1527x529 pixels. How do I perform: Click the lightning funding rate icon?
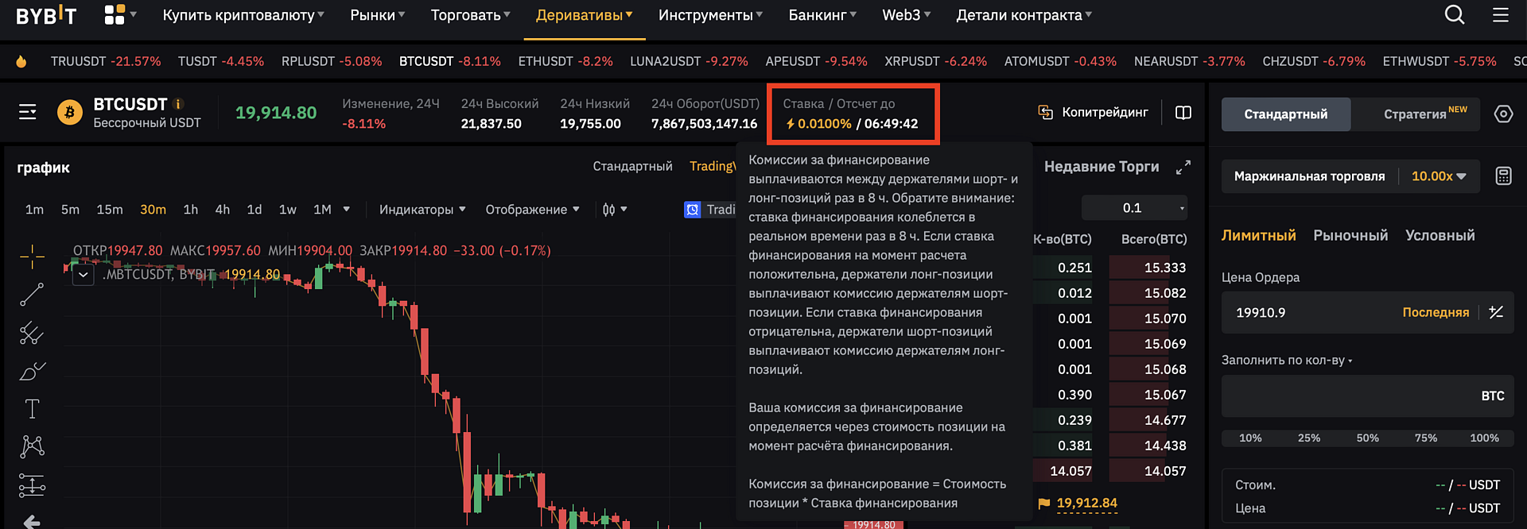tap(790, 123)
